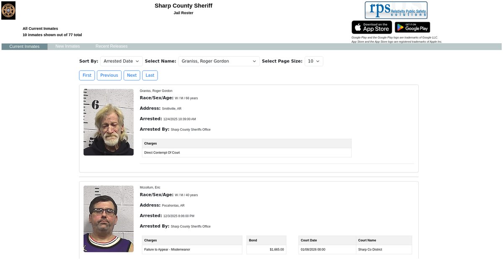This screenshot has height=260, width=503.
Task: Click the Smithville, AR address
Action: (172, 109)
